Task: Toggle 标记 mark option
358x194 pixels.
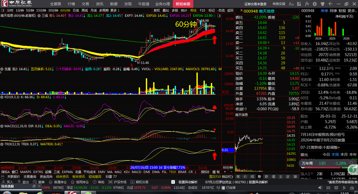Action: tap(211, 10)
